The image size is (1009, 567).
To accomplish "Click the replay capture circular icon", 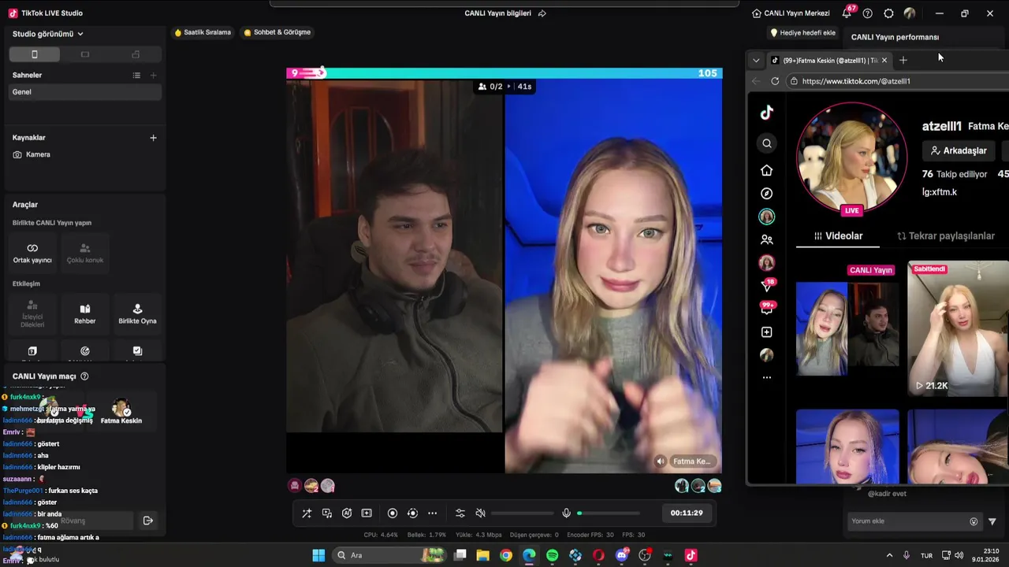I will [412, 513].
